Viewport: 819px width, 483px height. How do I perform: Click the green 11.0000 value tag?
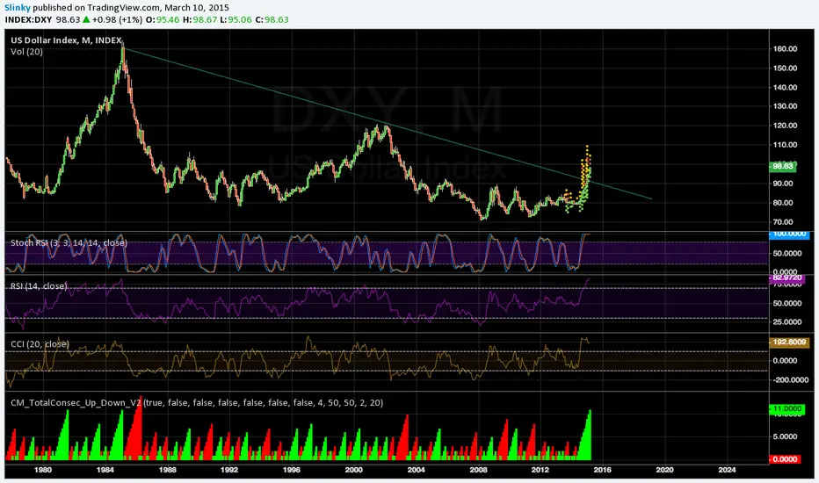(x=787, y=409)
